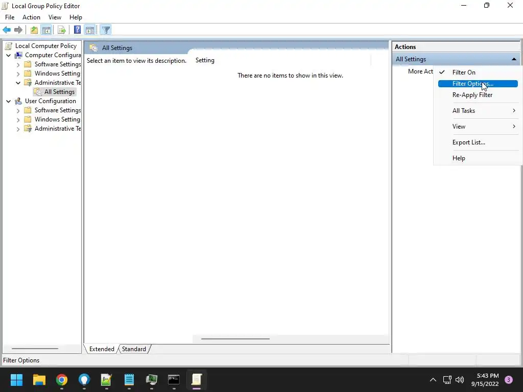This screenshot has height=392, width=523.
Task: Collapse the All Settings actions section arrow
Action: [514, 59]
